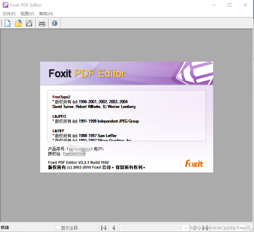Print via the printer toolbar icon
Image resolution: width=254 pixels, height=232 pixels.
coord(42,23)
